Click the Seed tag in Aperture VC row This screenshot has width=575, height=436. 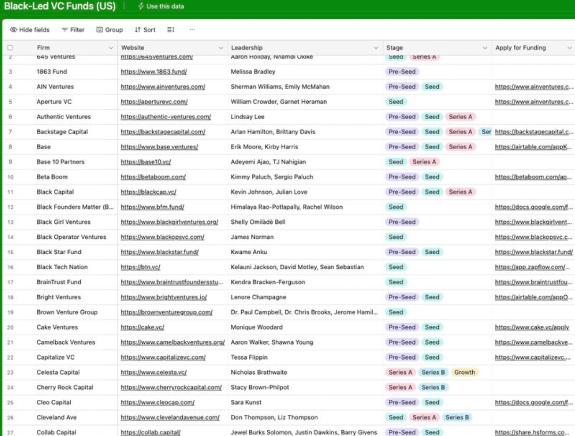pyautogui.click(x=396, y=102)
